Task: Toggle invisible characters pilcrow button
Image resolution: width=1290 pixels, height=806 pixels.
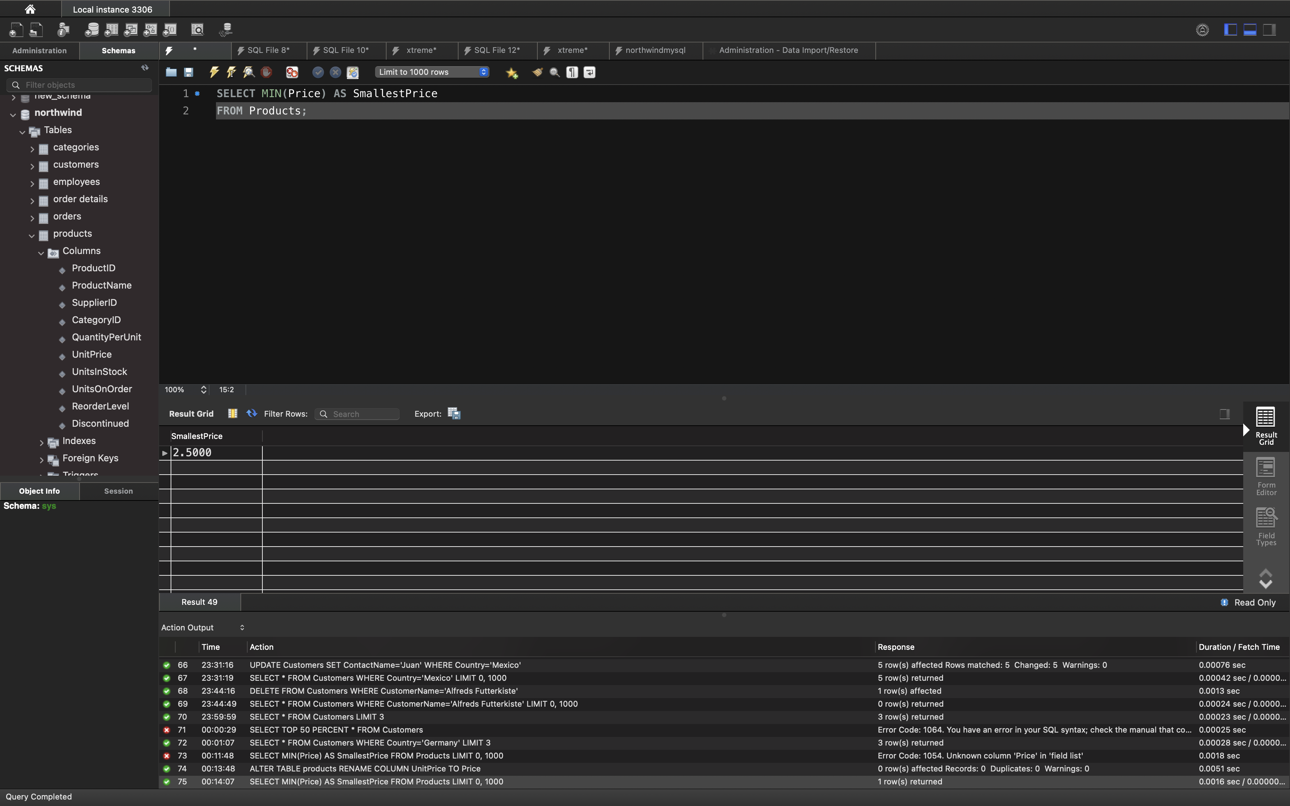Action: pyautogui.click(x=572, y=72)
